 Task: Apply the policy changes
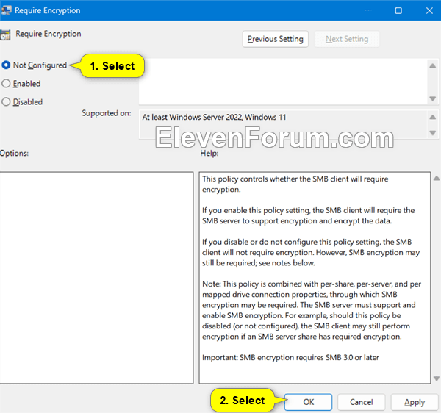point(415,402)
